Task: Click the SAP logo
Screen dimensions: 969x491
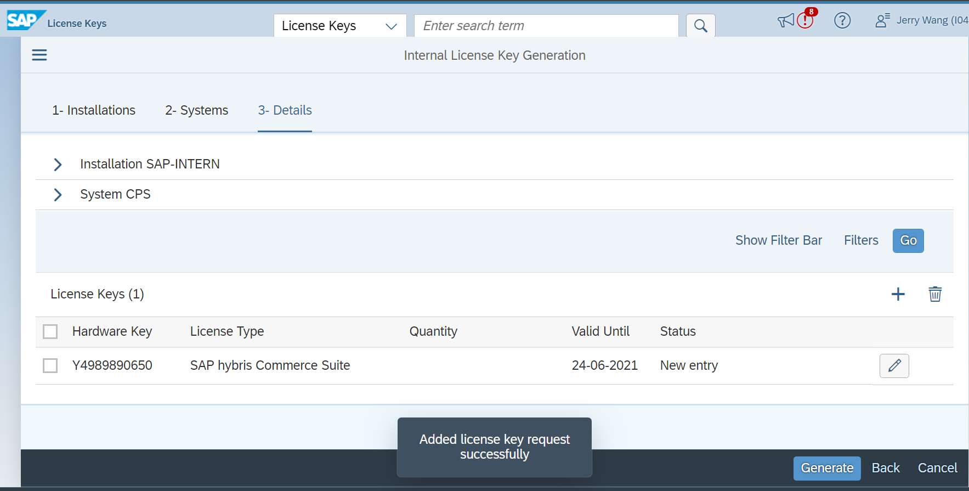Action: click(25, 21)
